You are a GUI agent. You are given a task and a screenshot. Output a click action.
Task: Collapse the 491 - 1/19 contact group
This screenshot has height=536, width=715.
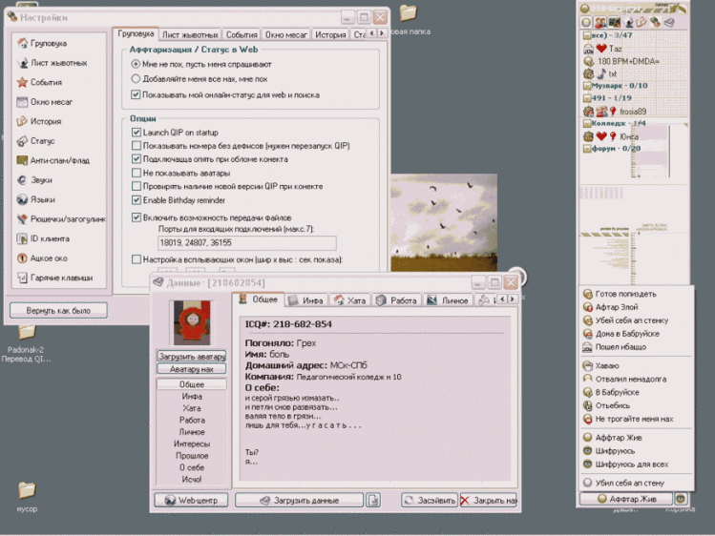pyautogui.click(x=587, y=98)
